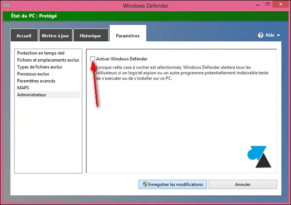Click the Annuler button
This screenshot has height=205, width=291.
click(243, 185)
